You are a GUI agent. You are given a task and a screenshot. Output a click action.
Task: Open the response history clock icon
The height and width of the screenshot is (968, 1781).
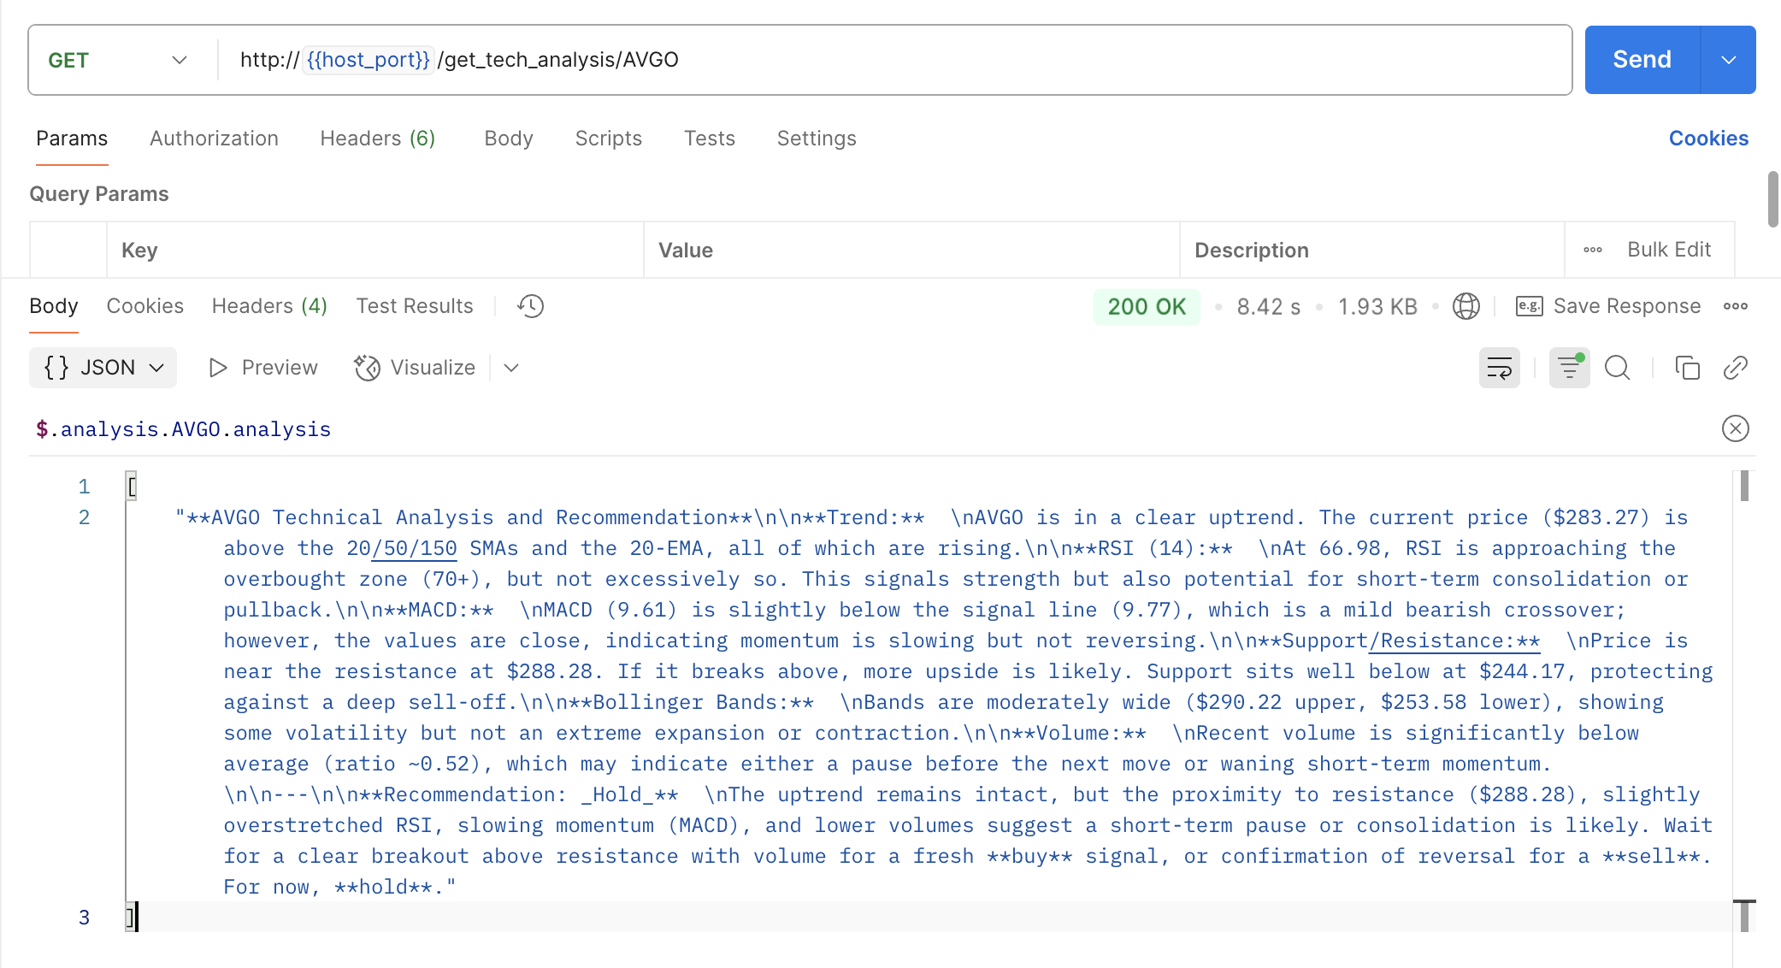[530, 306]
